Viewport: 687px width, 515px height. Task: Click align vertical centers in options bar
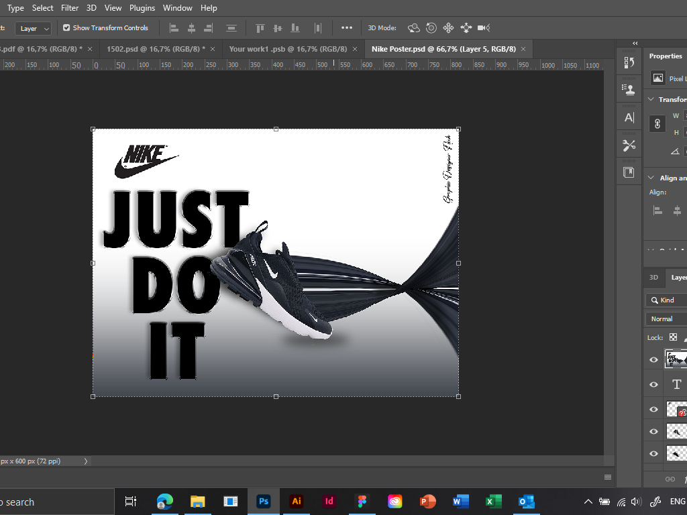pyautogui.click(x=278, y=28)
